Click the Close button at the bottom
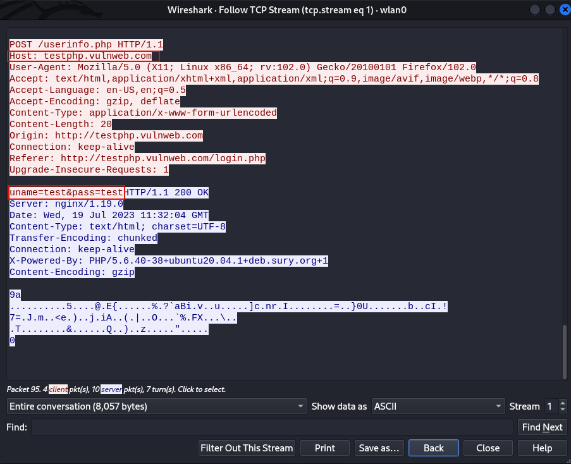The image size is (571, 464). point(488,448)
